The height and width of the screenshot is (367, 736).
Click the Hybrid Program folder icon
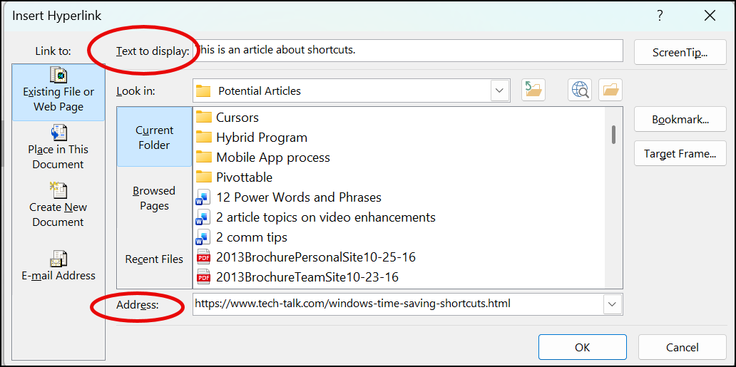click(203, 137)
